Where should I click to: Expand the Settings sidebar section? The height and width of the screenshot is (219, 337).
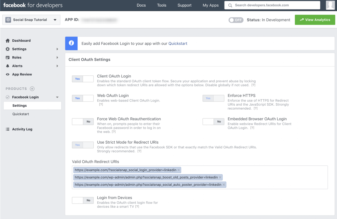[19, 49]
